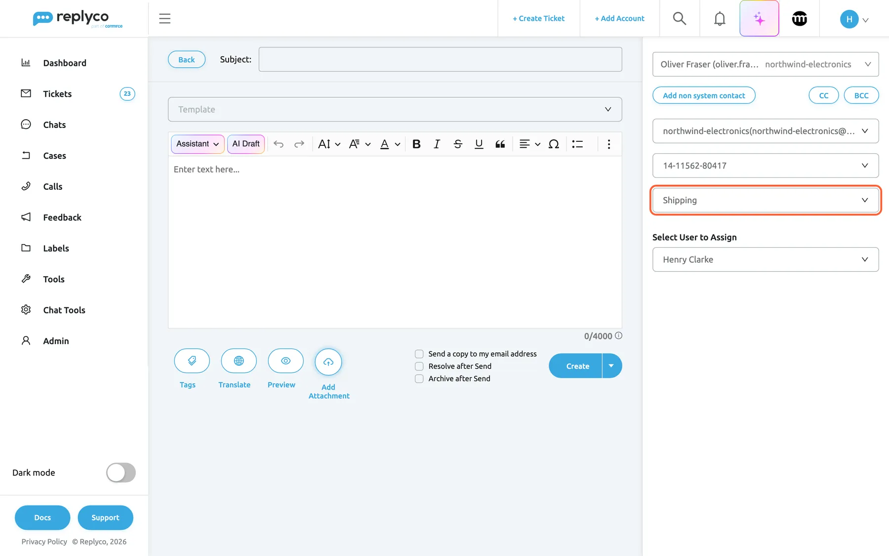The height and width of the screenshot is (556, 889).
Task: Open the text color picker
Action: 390,144
